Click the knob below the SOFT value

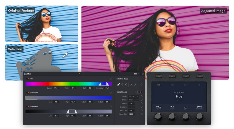186,116
